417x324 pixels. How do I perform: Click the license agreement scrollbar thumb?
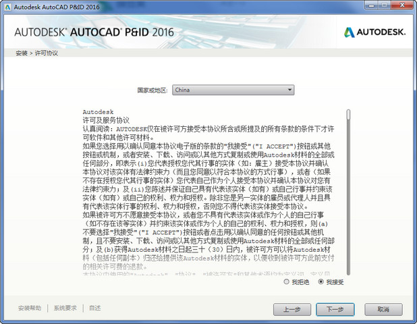[x=348, y=115]
